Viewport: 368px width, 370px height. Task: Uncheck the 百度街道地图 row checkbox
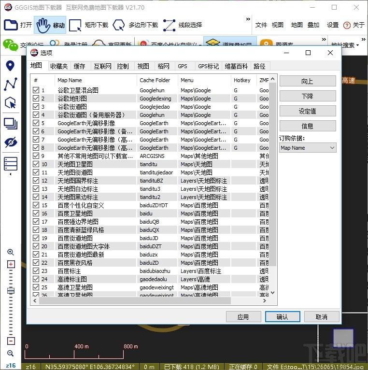(x=36, y=238)
